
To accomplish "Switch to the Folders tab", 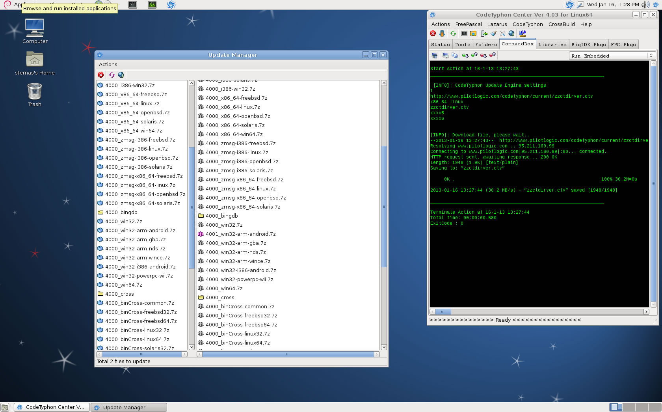I will [x=486, y=45].
